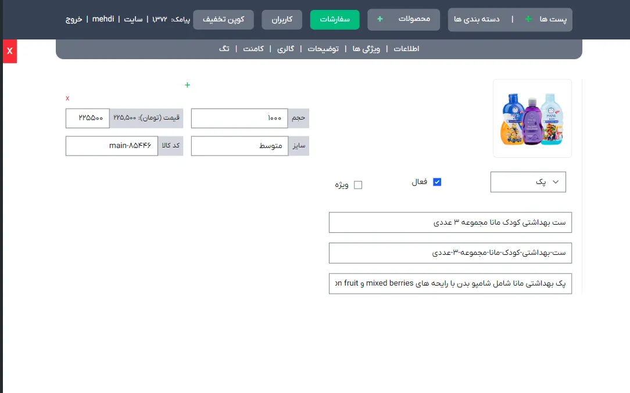Switch to the ویژگی ها tab

tap(366, 49)
